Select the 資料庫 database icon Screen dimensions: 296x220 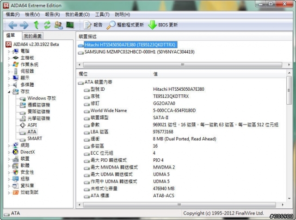(15, 186)
